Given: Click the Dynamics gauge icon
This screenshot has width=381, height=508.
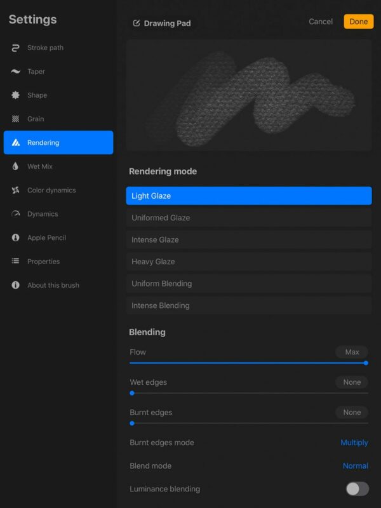Looking at the screenshot, I should [15, 214].
